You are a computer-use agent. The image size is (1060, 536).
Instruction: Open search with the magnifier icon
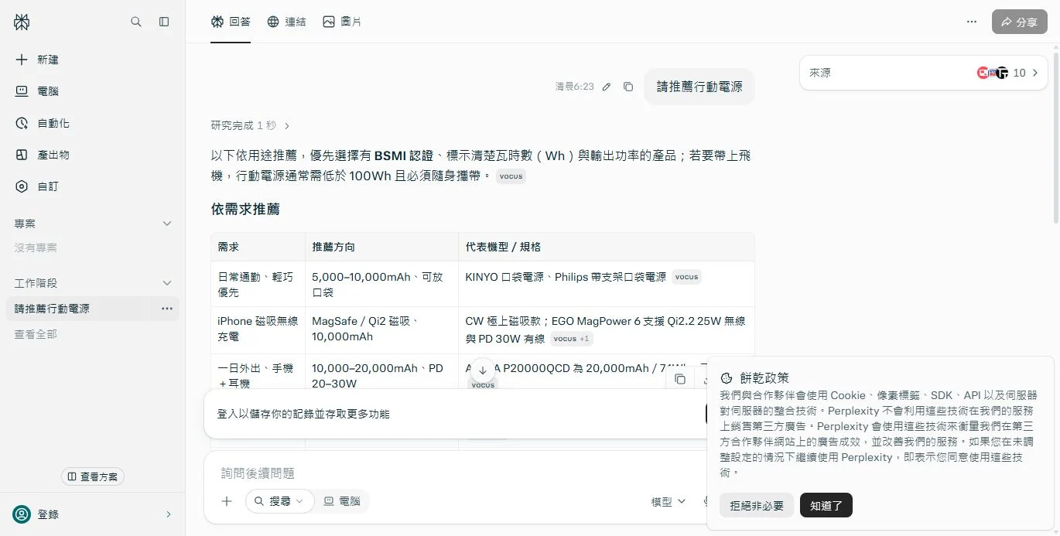point(136,22)
